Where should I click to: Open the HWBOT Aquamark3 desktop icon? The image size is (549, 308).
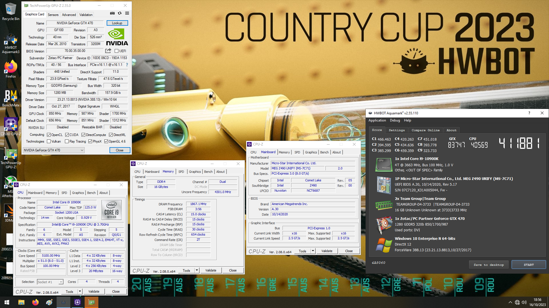[11, 43]
